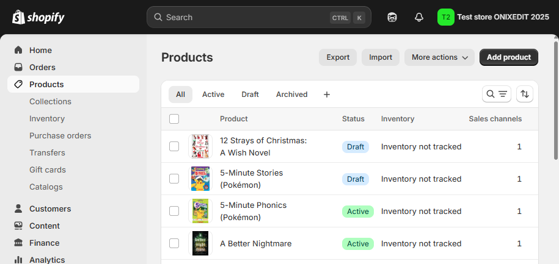Click the Export button
The image size is (559, 264).
[x=338, y=57]
